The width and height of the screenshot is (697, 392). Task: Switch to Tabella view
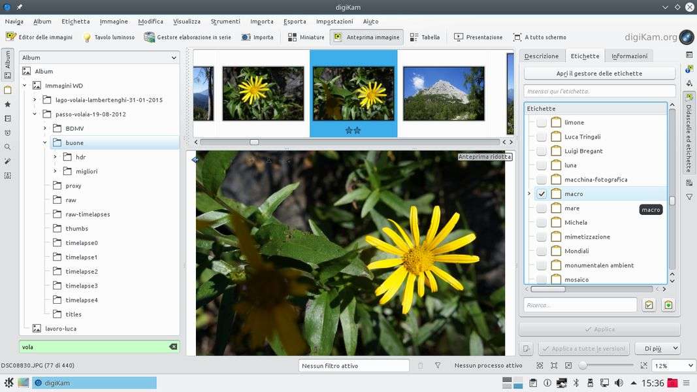pyautogui.click(x=425, y=37)
